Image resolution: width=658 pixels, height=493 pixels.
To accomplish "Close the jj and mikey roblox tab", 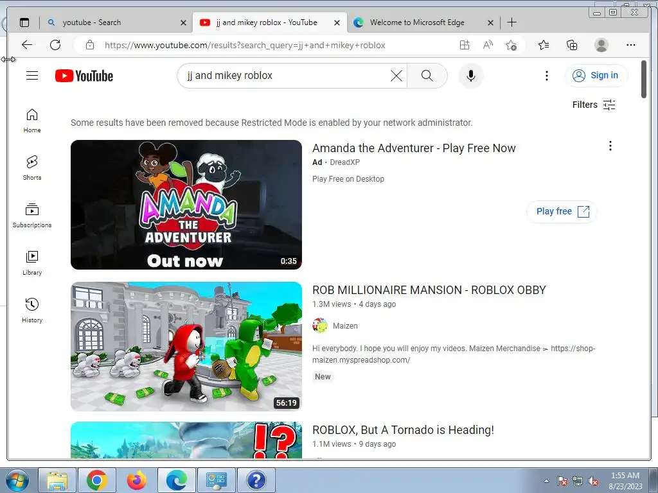I will tap(337, 22).
